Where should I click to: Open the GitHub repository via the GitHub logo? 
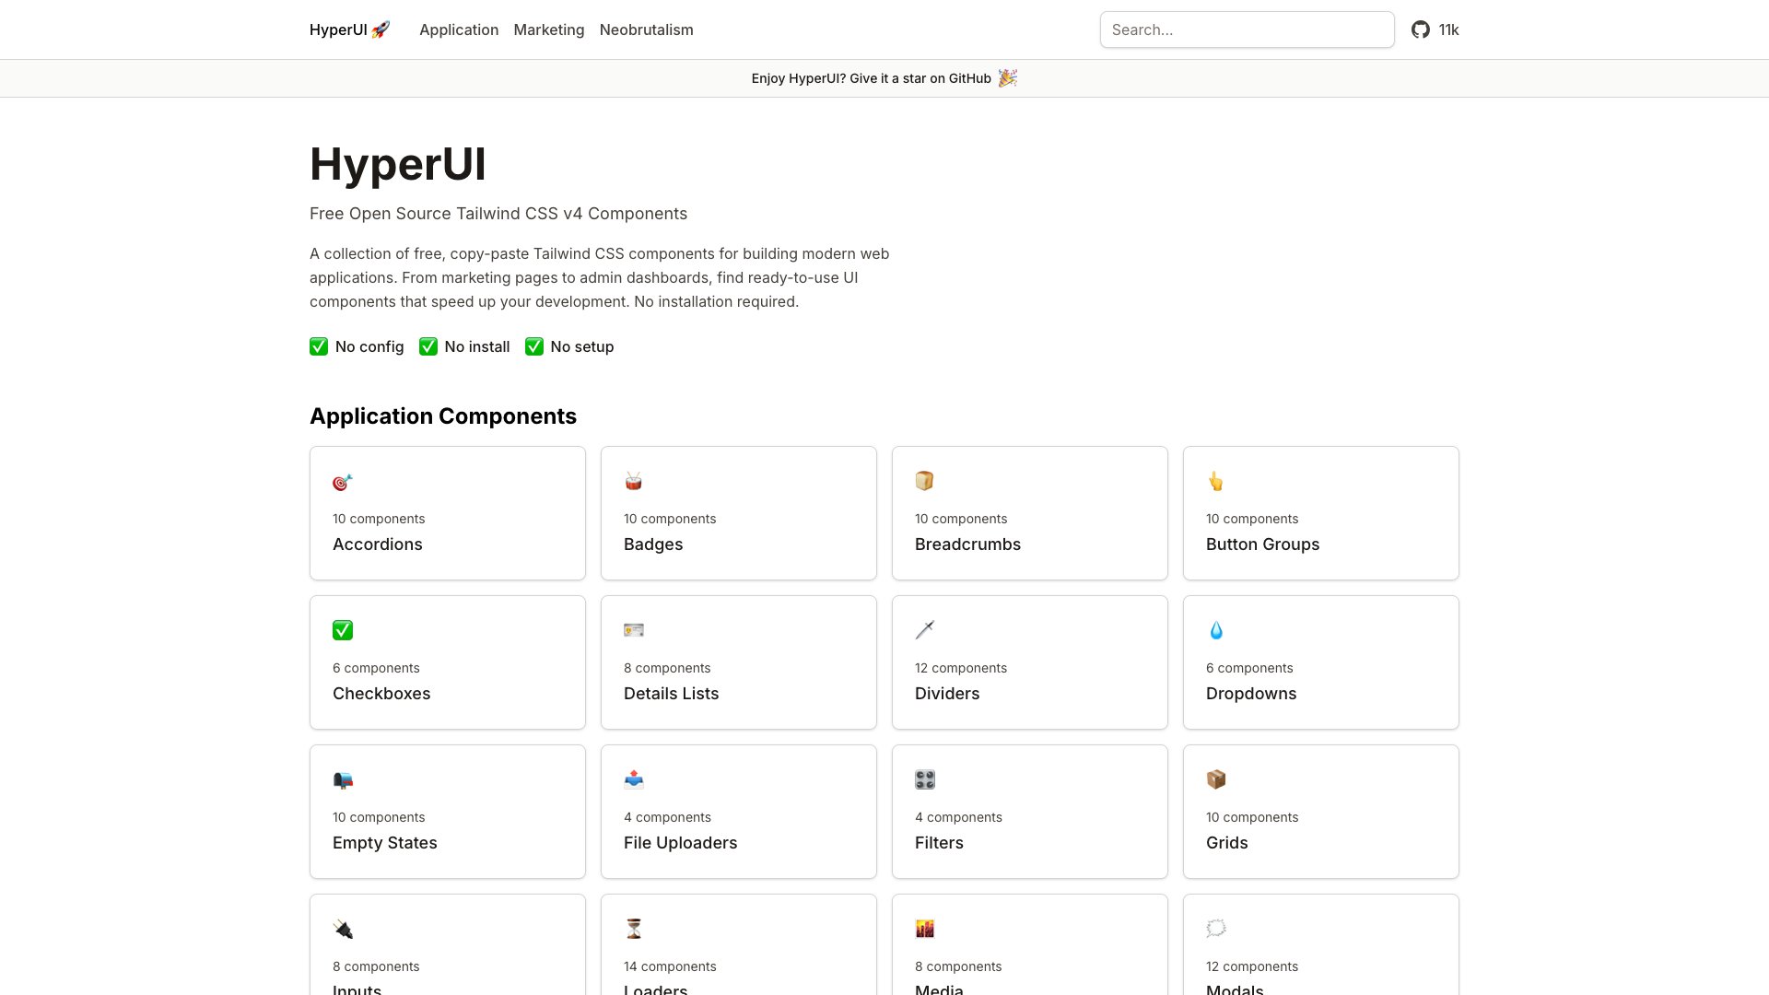coord(1420,29)
